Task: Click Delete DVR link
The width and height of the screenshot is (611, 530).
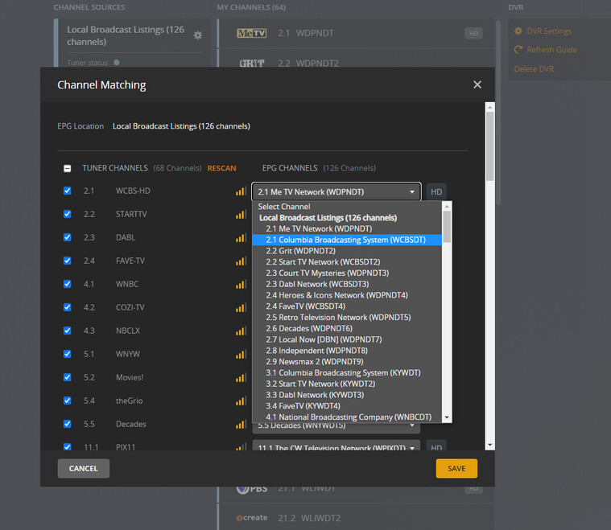Action: pos(534,69)
